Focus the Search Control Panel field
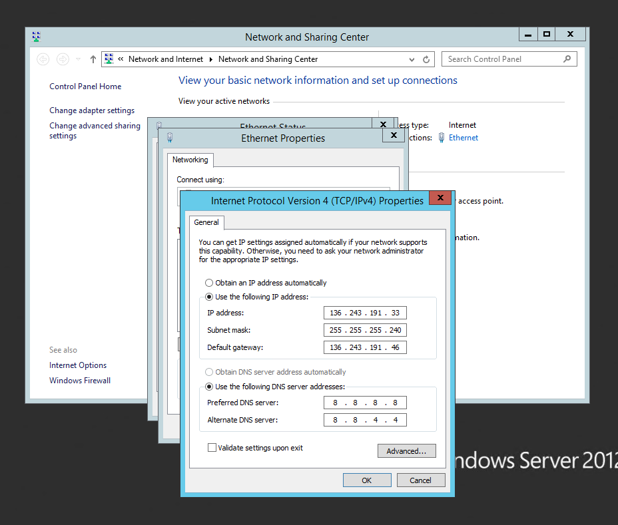 tap(509, 59)
